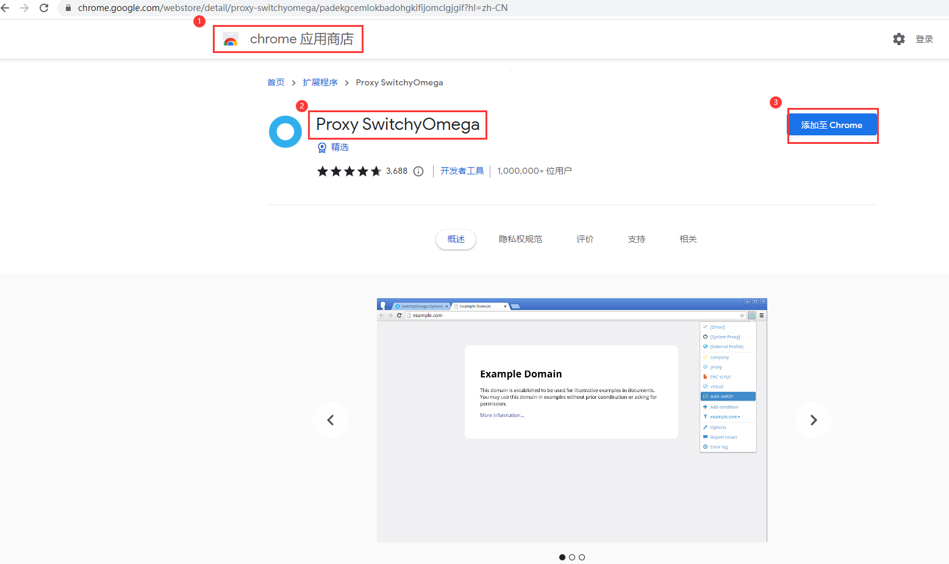The image size is (949, 564).
Task: Click the Proxy SwitchyOmega blue ring icon
Action: click(x=285, y=132)
